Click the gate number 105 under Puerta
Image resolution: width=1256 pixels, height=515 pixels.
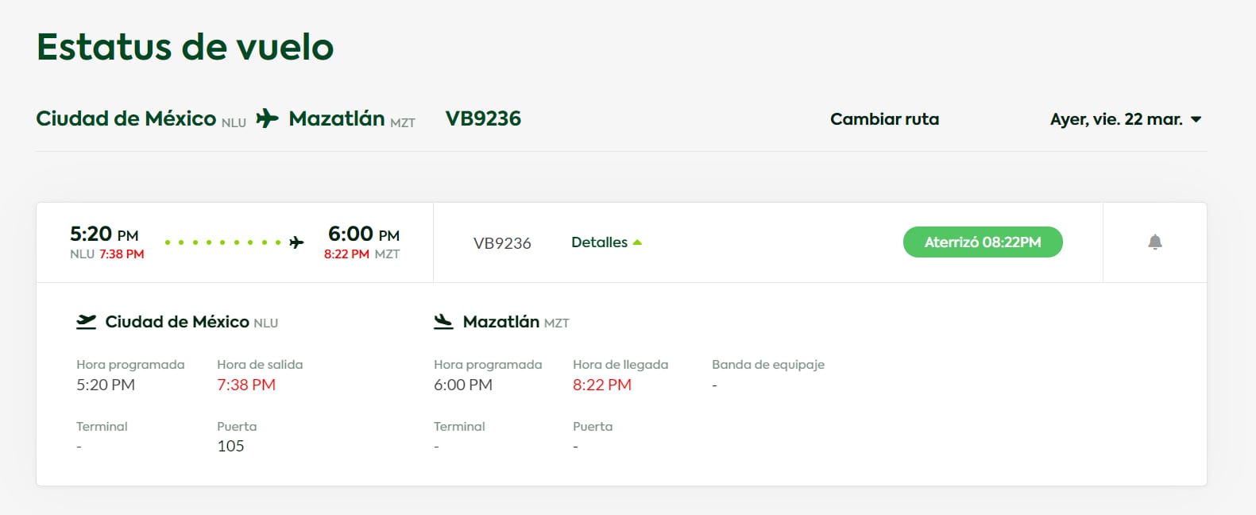[x=230, y=446]
